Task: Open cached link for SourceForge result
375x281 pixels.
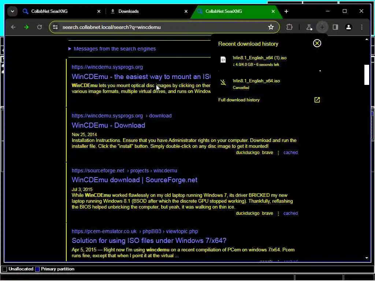Action: point(290,213)
